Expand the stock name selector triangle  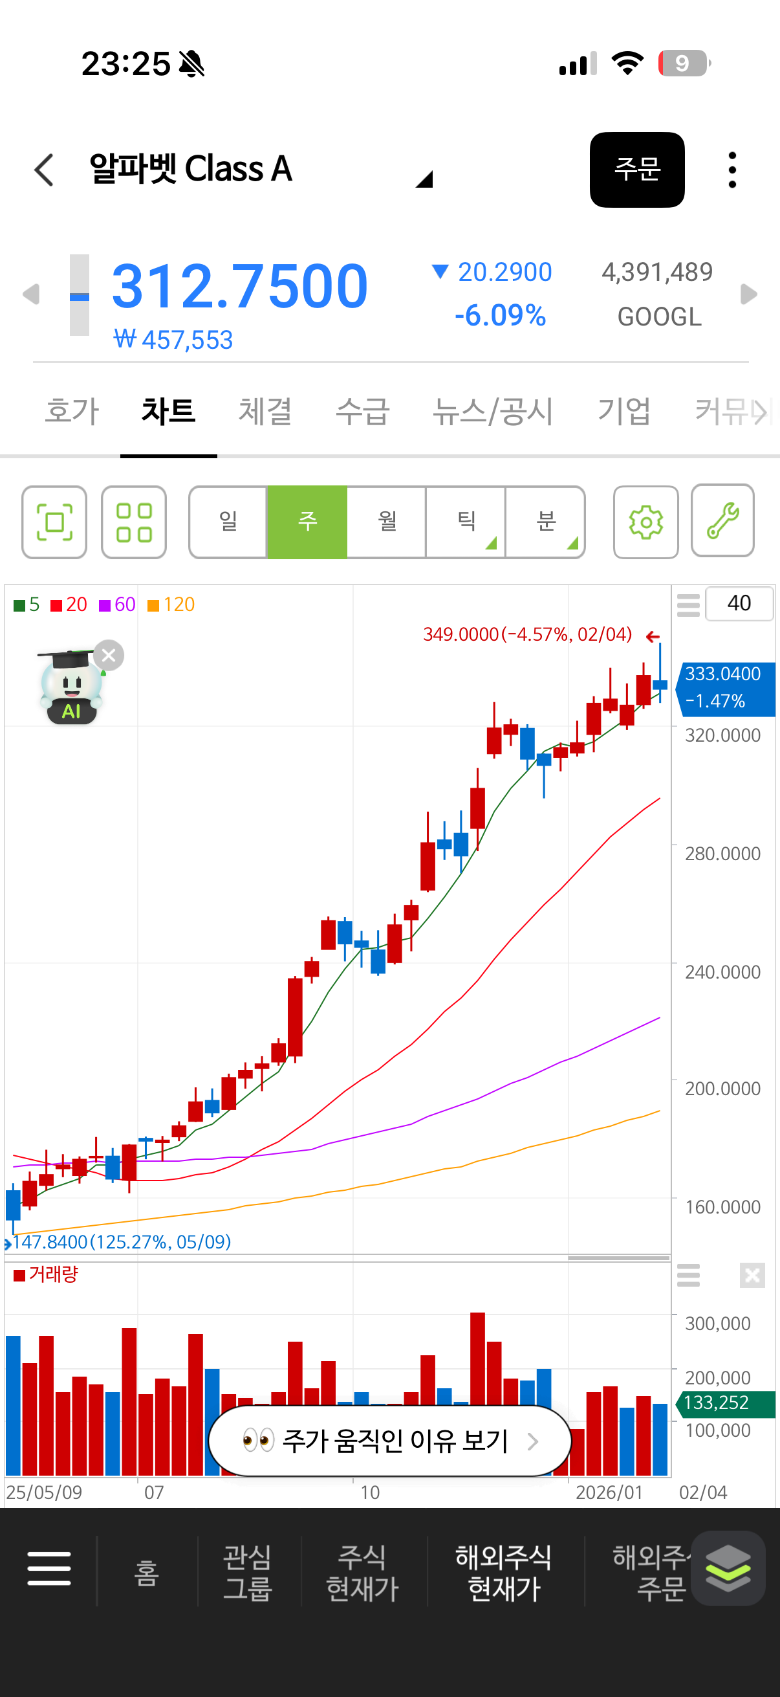[424, 179]
